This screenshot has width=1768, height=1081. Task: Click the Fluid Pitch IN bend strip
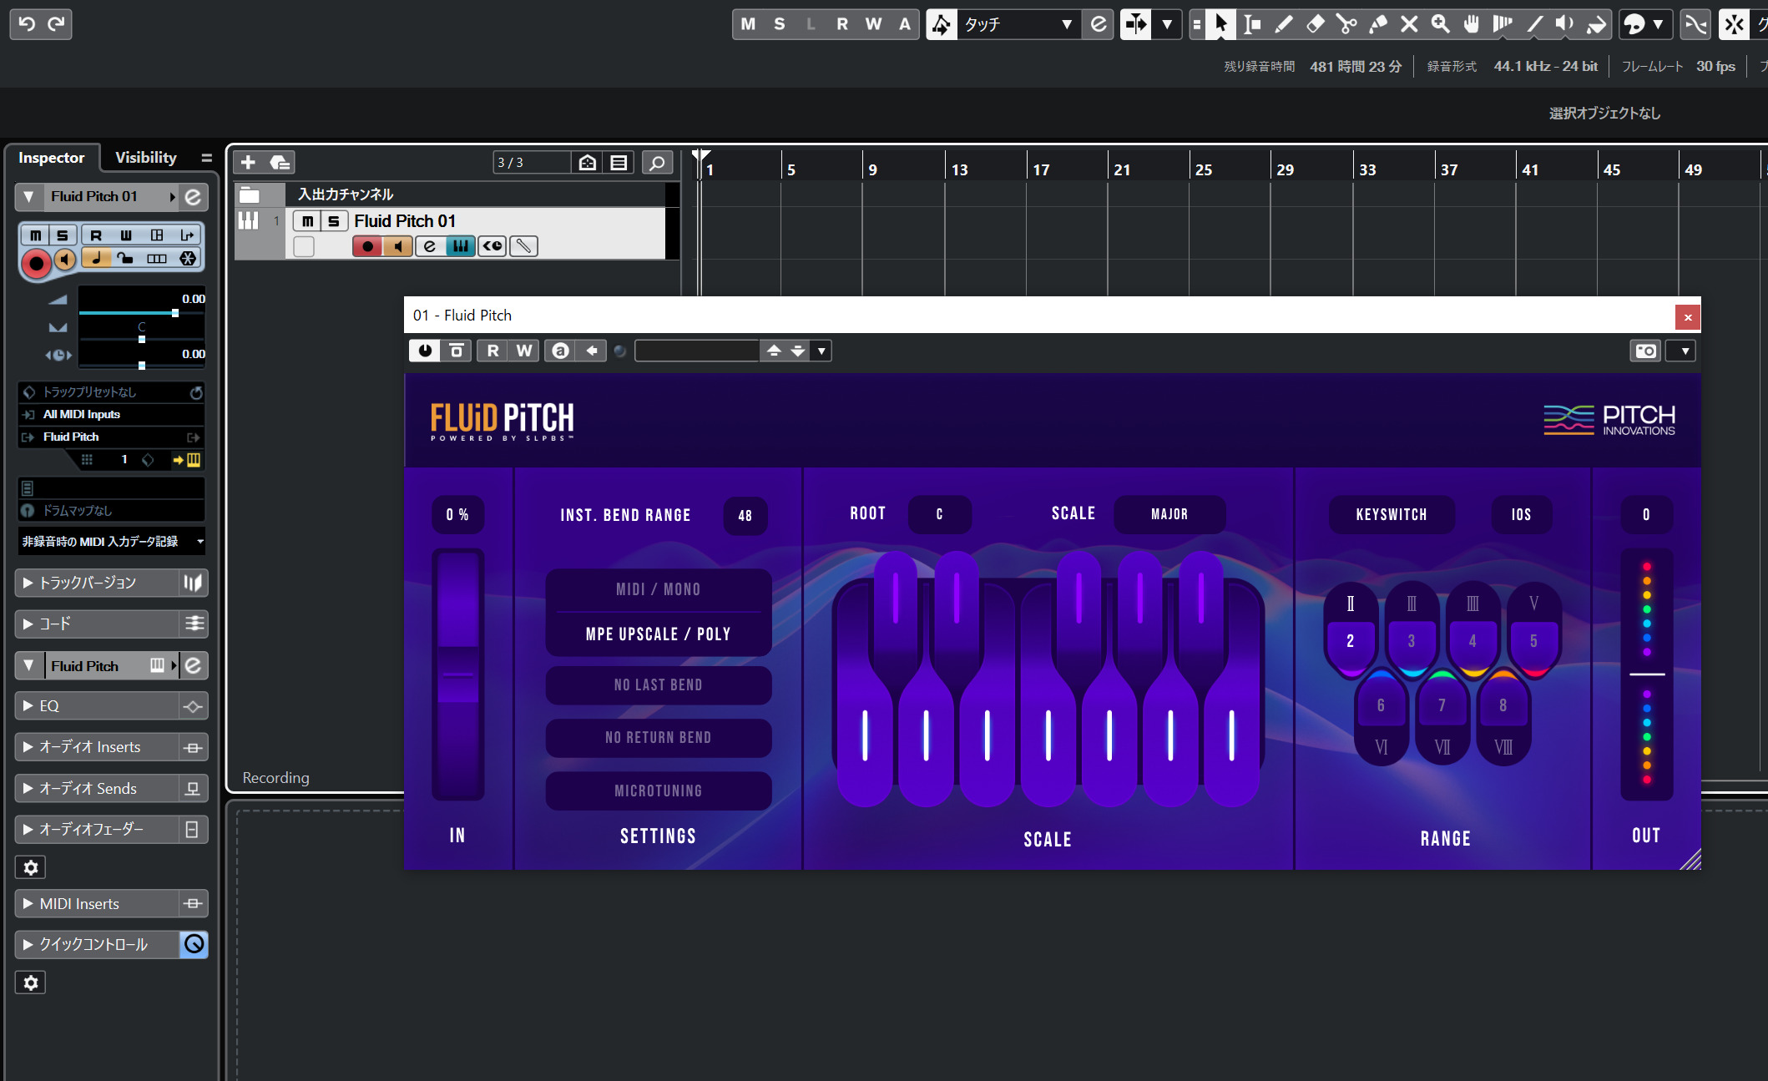(x=457, y=674)
